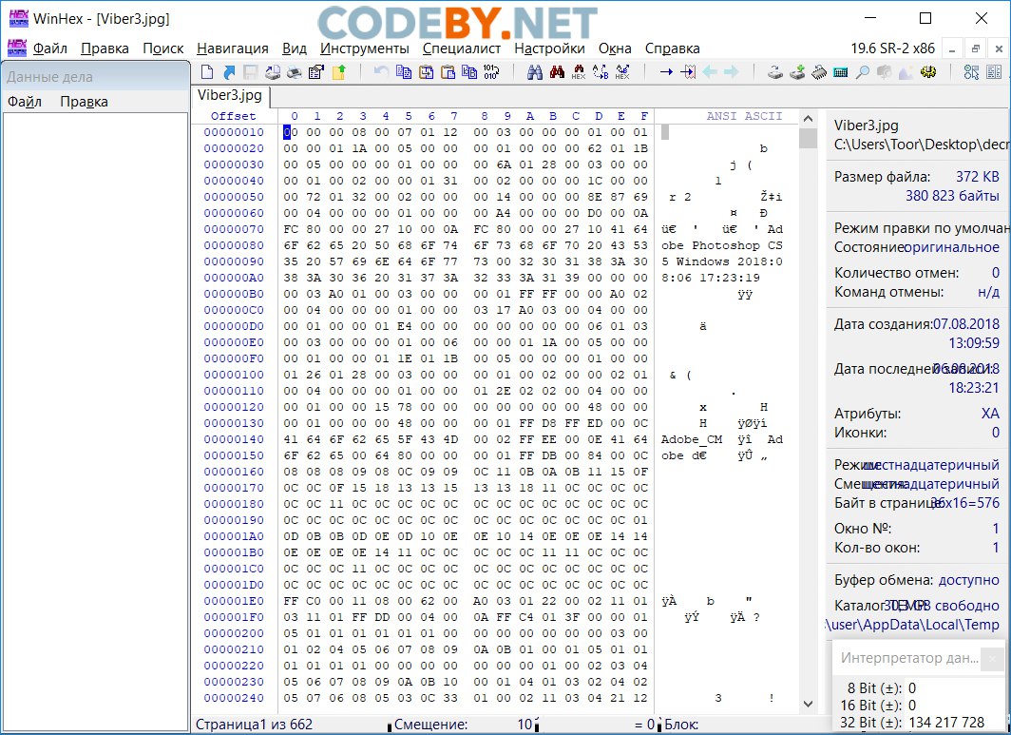Open the Файл menu in main menu bar
The width and height of the screenshot is (1011, 735).
point(49,48)
